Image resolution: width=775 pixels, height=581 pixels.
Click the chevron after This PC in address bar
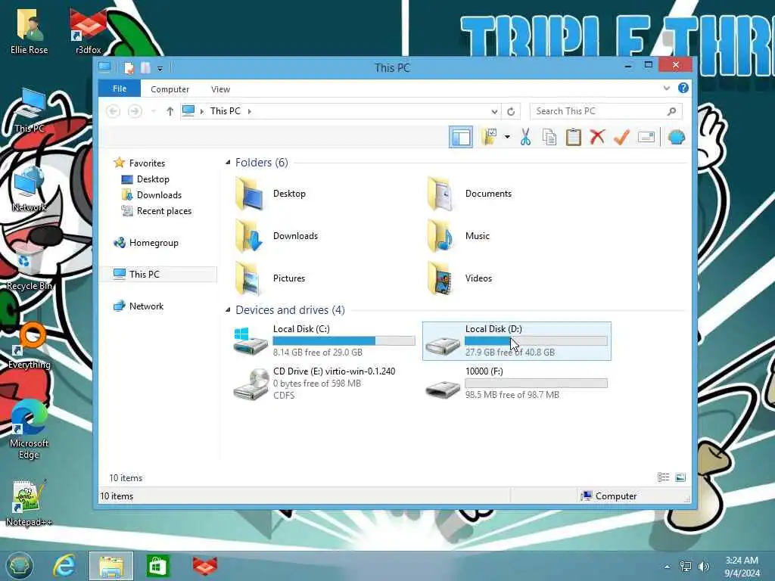(250, 112)
